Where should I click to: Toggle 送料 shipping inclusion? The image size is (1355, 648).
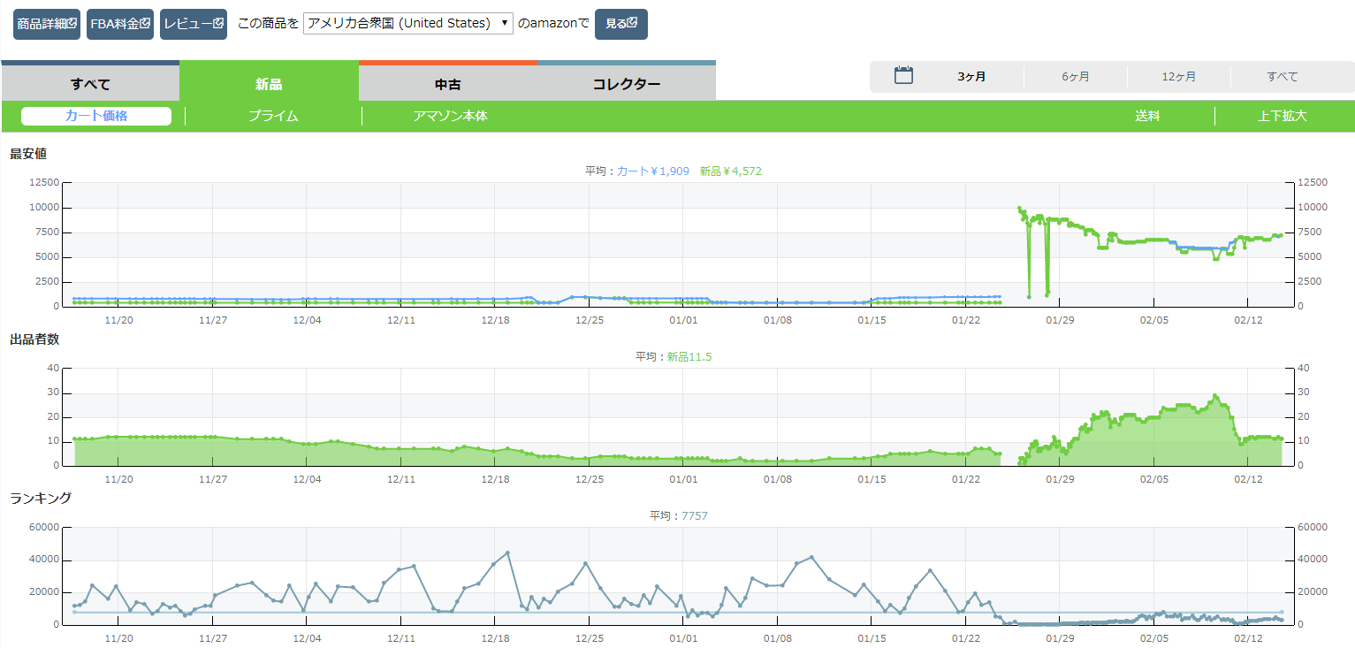1147,116
